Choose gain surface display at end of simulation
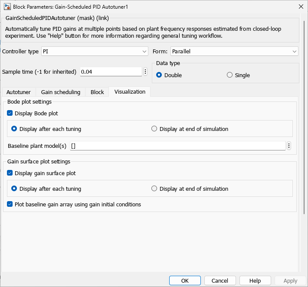This screenshot has height=287, width=308. (x=154, y=189)
